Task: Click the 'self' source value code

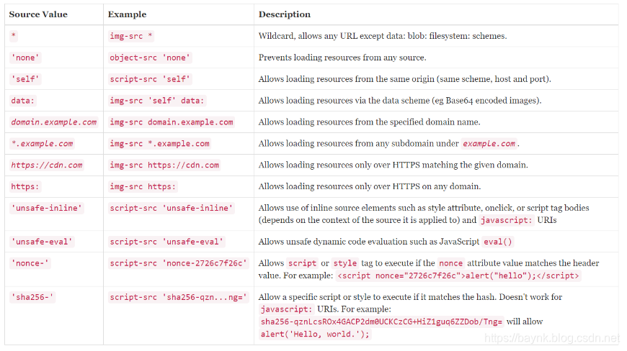Action: [25, 79]
